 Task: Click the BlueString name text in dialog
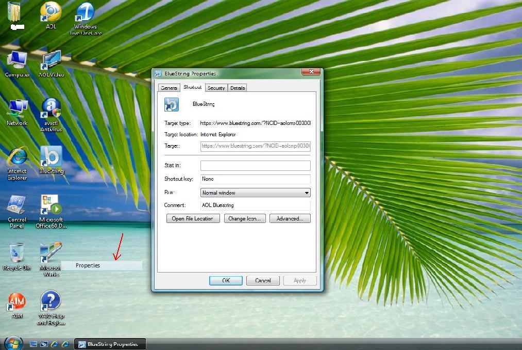[204, 104]
